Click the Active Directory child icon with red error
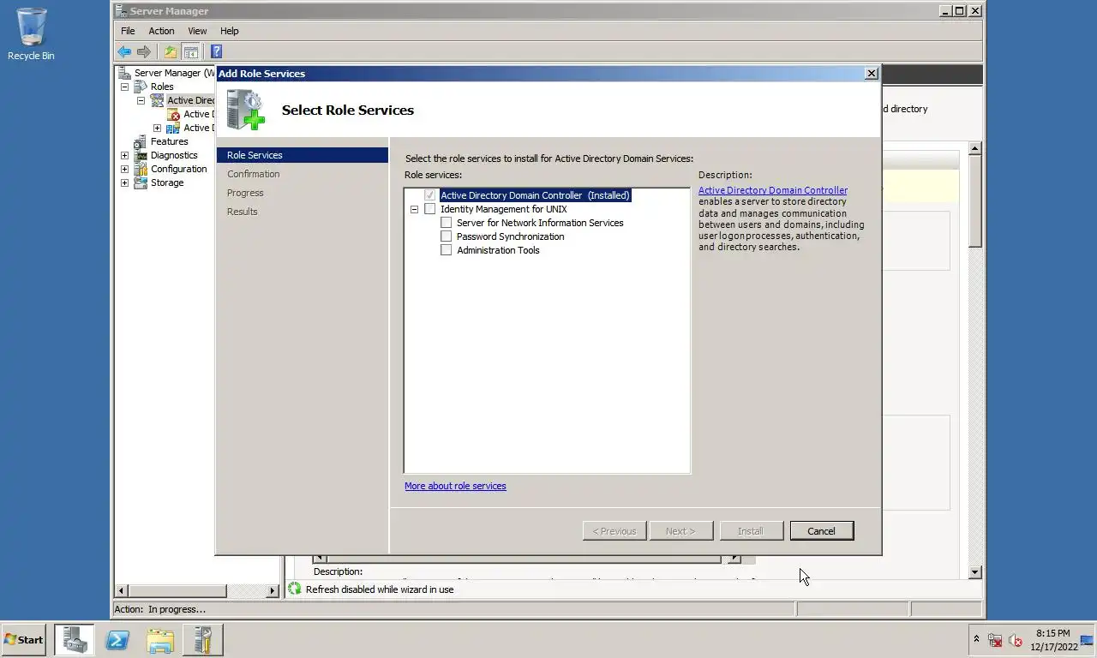Viewport: 1097px width, 658px height. point(173,114)
